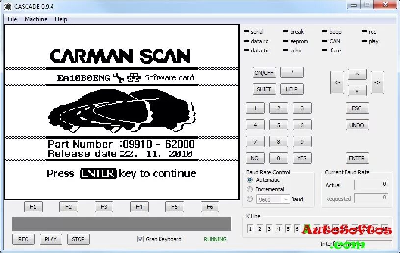This screenshot has height=253, width=400.
Task: Click the F3 function key
Action: click(104, 206)
